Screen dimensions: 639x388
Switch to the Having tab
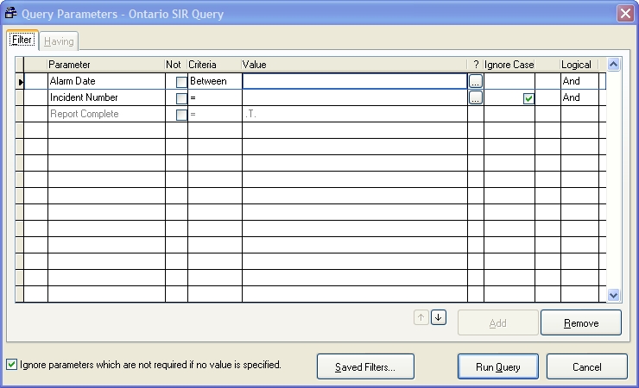59,41
